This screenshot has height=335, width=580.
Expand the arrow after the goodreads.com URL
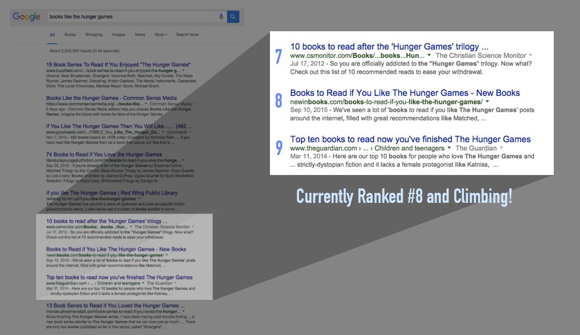pos(162,132)
